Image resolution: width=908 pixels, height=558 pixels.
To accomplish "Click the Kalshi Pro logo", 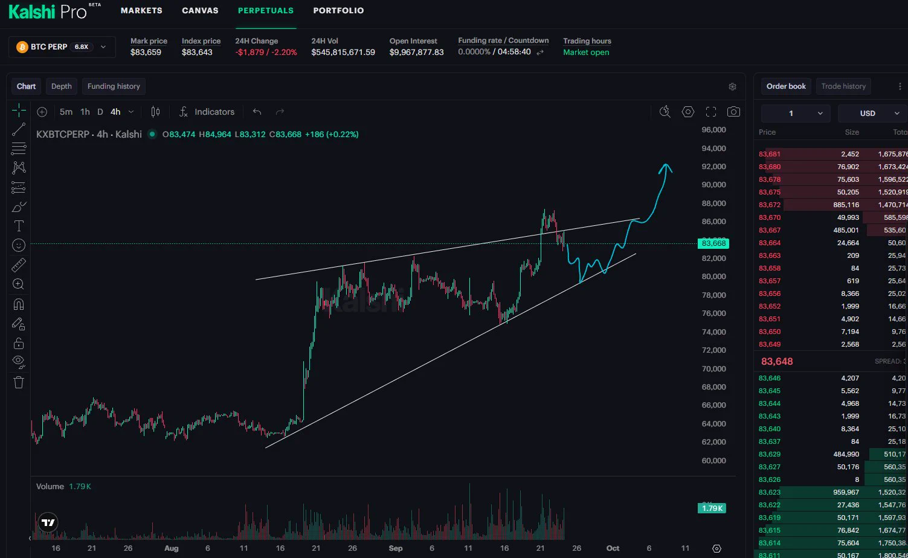I will 54,11.
